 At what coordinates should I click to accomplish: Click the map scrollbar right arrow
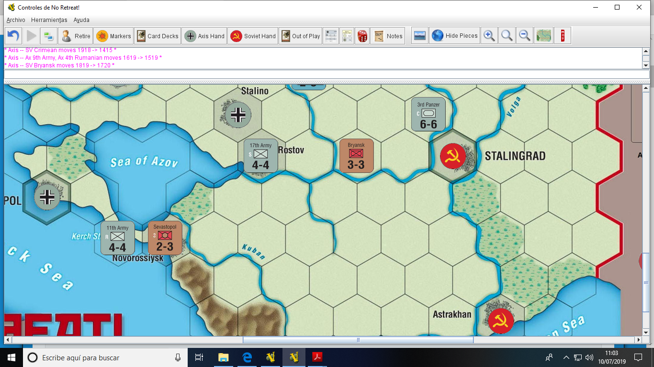(x=638, y=340)
